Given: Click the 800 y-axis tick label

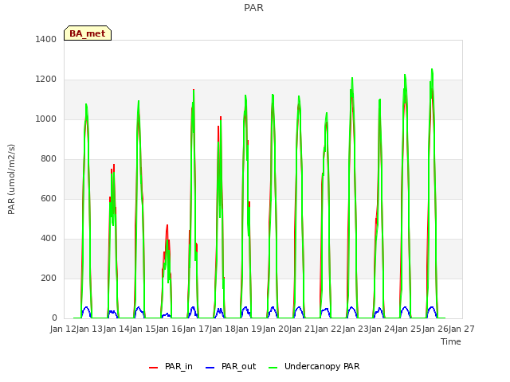Looking at the screenshot, I should click(x=49, y=159).
